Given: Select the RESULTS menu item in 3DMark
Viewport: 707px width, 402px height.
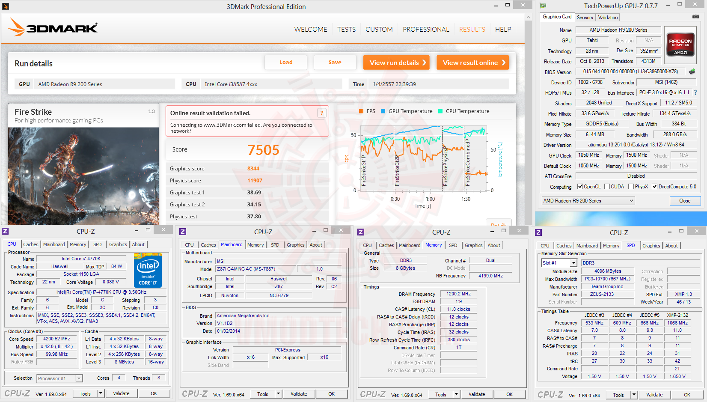Looking at the screenshot, I should pos(472,30).
